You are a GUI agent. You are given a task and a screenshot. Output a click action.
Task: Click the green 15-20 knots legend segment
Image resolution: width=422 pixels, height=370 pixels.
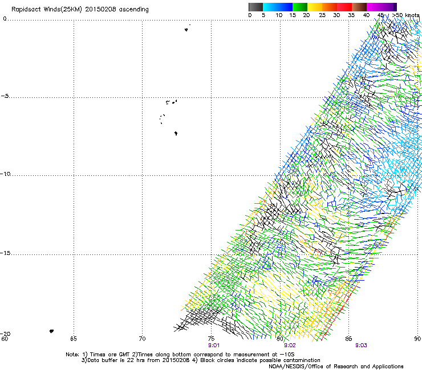[x=300, y=7]
